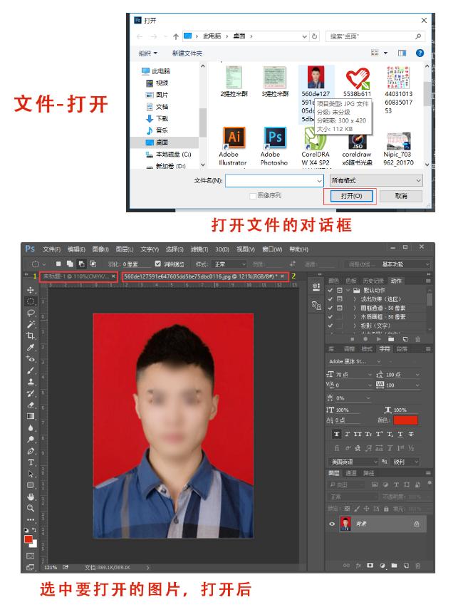
Task: Switch to the 通道 channels tab
Action: coord(350,473)
